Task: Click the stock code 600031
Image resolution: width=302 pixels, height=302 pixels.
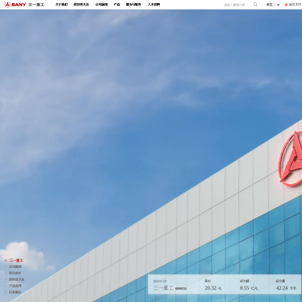Action: [181, 288]
